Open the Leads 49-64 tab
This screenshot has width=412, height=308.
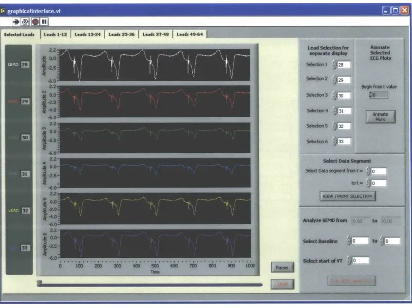(x=190, y=35)
